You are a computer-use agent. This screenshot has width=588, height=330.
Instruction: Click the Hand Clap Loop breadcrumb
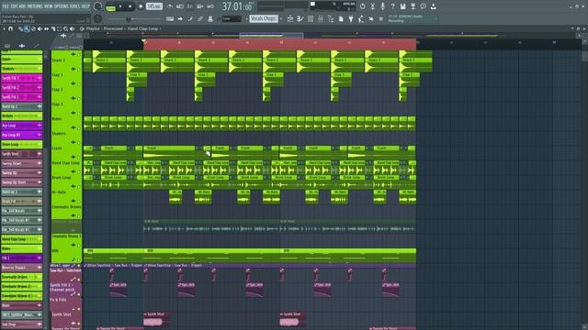pyautogui.click(x=142, y=28)
